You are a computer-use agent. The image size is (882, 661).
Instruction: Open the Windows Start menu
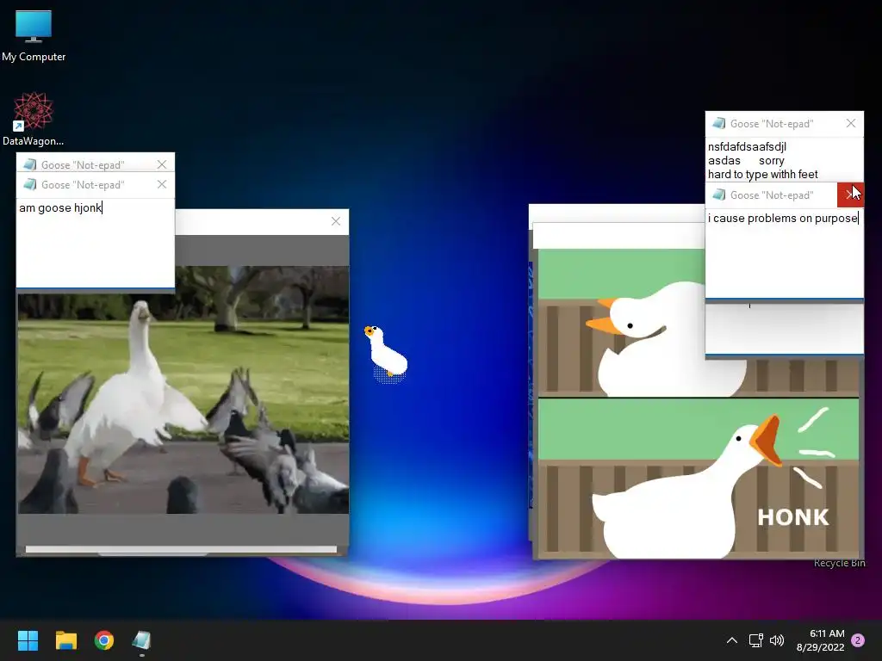tap(28, 640)
